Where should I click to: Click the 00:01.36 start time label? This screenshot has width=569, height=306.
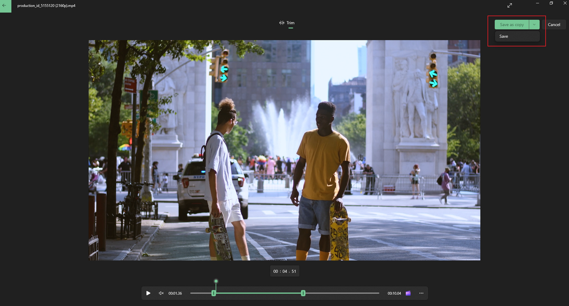(x=175, y=294)
